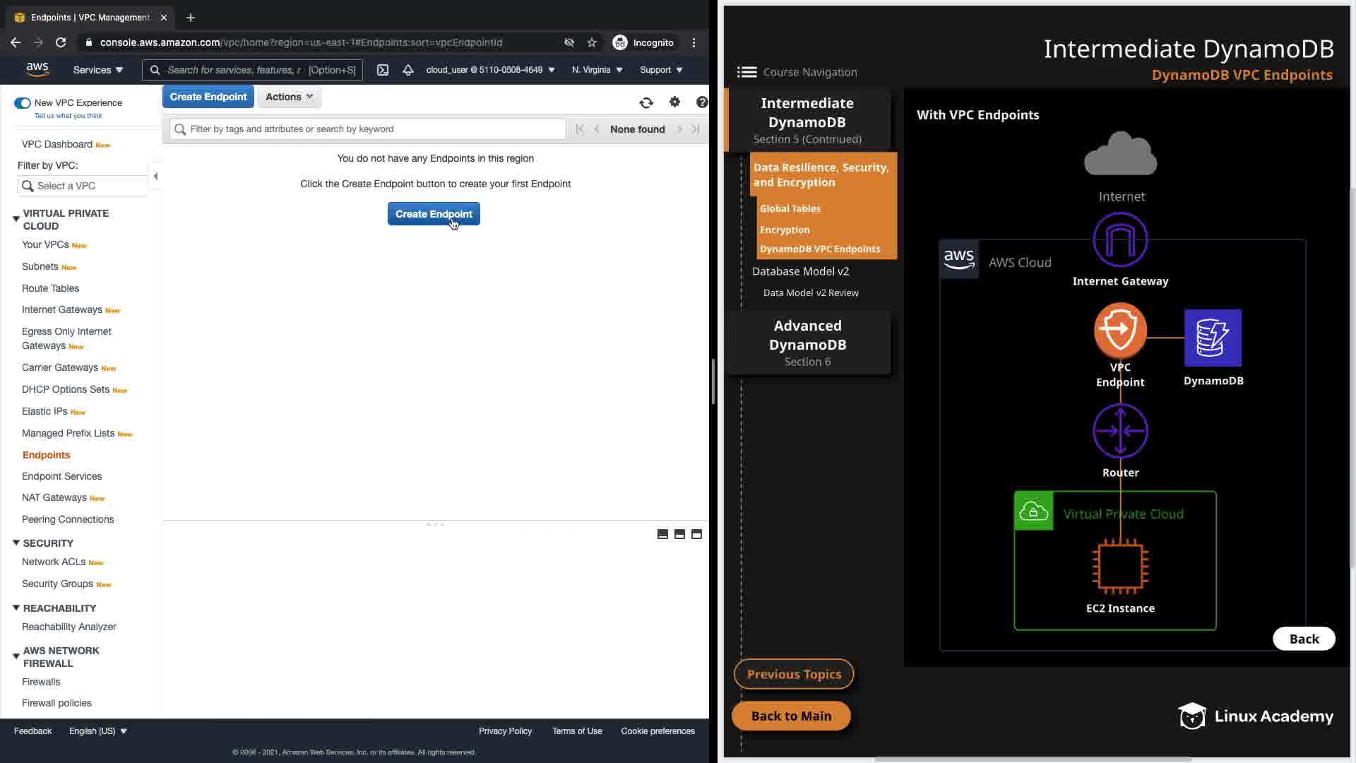Collapse the Virtual Private Cloud section
The image size is (1356, 763).
pos(16,219)
